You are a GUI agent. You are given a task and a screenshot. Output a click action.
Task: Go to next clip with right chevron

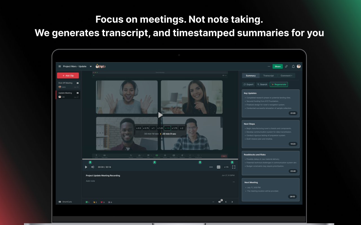tap(232, 202)
